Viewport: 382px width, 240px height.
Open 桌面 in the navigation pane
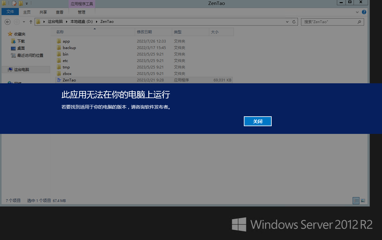point(21,48)
